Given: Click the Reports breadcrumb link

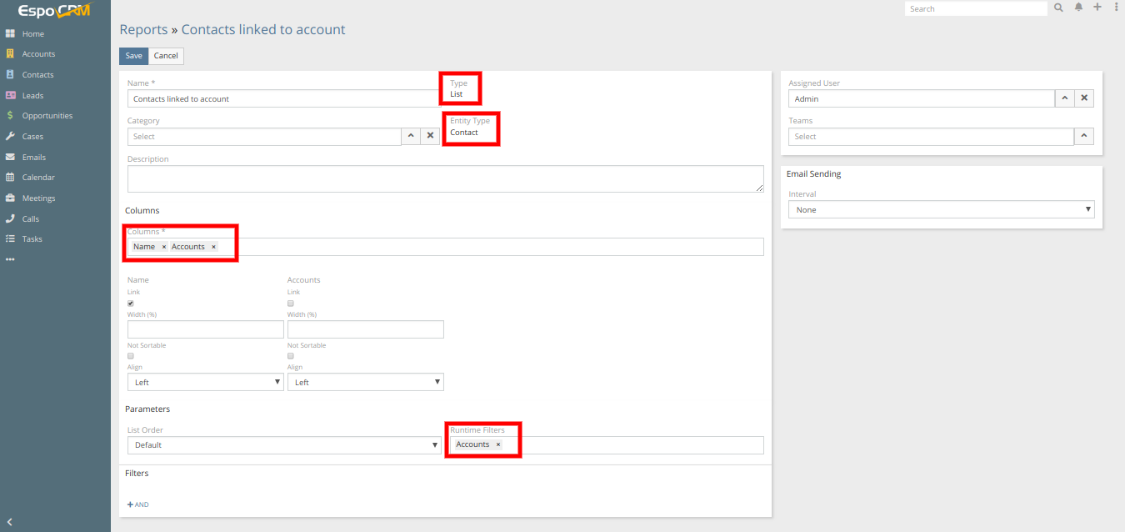Looking at the screenshot, I should point(143,30).
